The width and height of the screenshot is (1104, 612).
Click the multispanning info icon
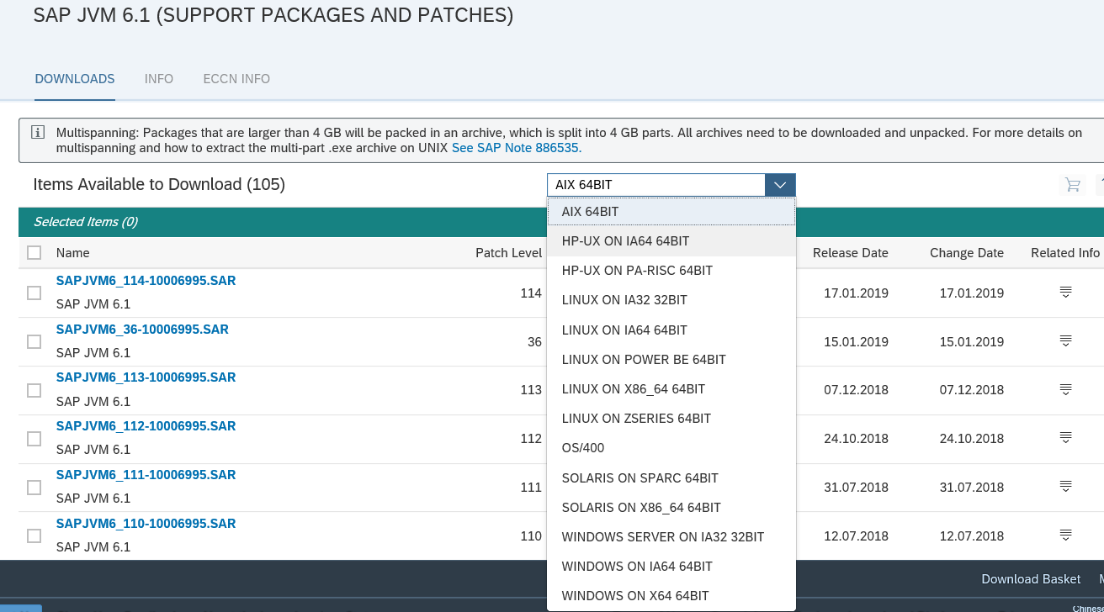pyautogui.click(x=38, y=133)
